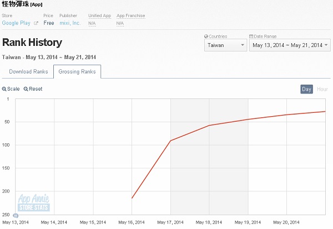Click the calendar icon next to Date Range

click(251, 35)
